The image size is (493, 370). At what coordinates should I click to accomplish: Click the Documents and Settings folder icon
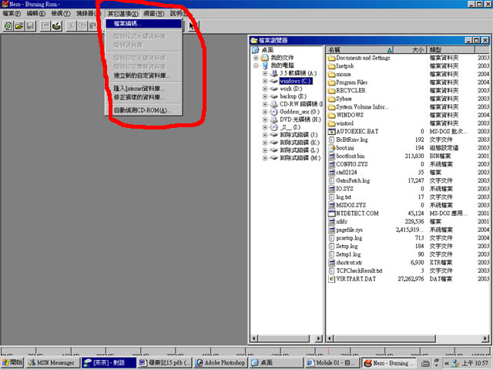(331, 58)
